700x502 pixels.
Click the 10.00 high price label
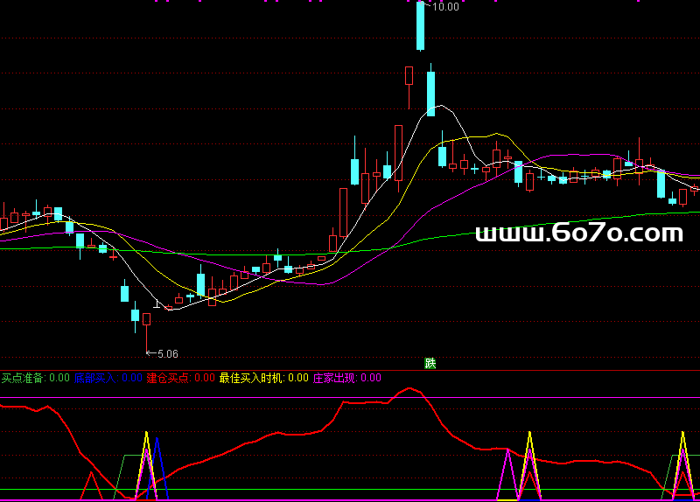pos(445,7)
